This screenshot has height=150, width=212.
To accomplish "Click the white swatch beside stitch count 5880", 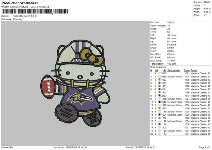I will point(160,76).
